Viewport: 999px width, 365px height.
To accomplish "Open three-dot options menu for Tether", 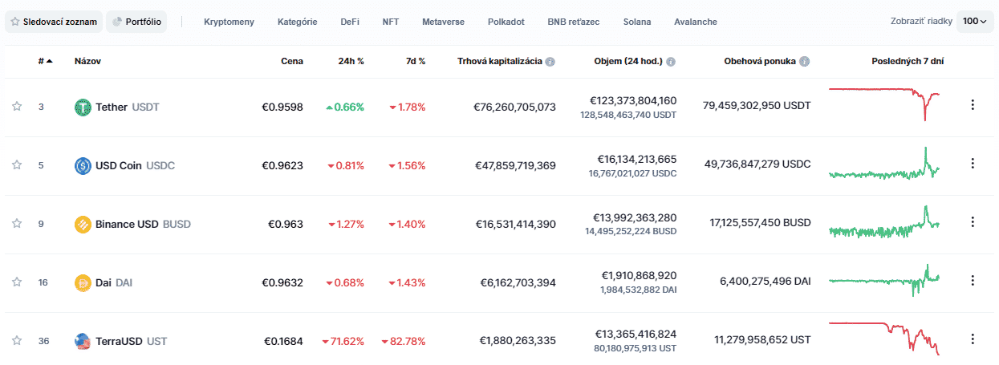I will pos(973,104).
